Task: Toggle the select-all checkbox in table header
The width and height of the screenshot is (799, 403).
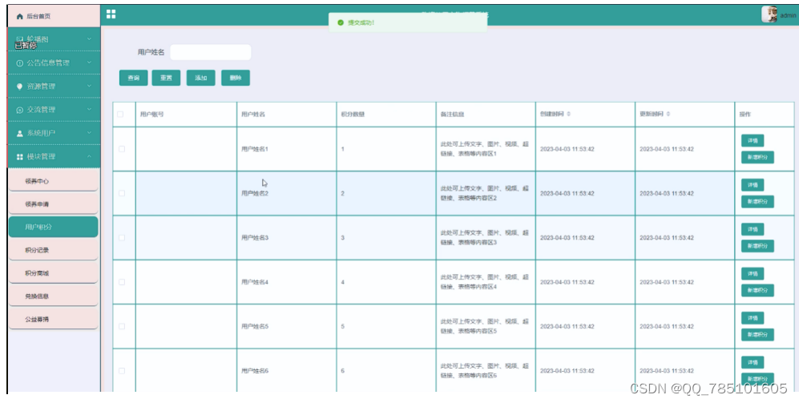Action: 121,115
